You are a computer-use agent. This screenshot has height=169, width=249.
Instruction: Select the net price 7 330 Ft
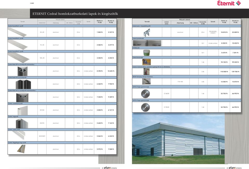(x=100, y=97)
